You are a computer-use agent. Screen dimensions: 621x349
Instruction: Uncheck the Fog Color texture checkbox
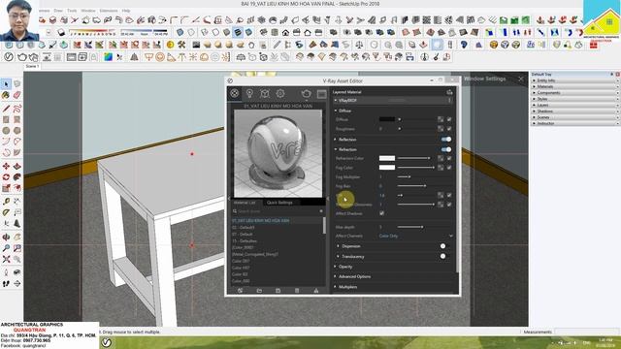coord(449,168)
